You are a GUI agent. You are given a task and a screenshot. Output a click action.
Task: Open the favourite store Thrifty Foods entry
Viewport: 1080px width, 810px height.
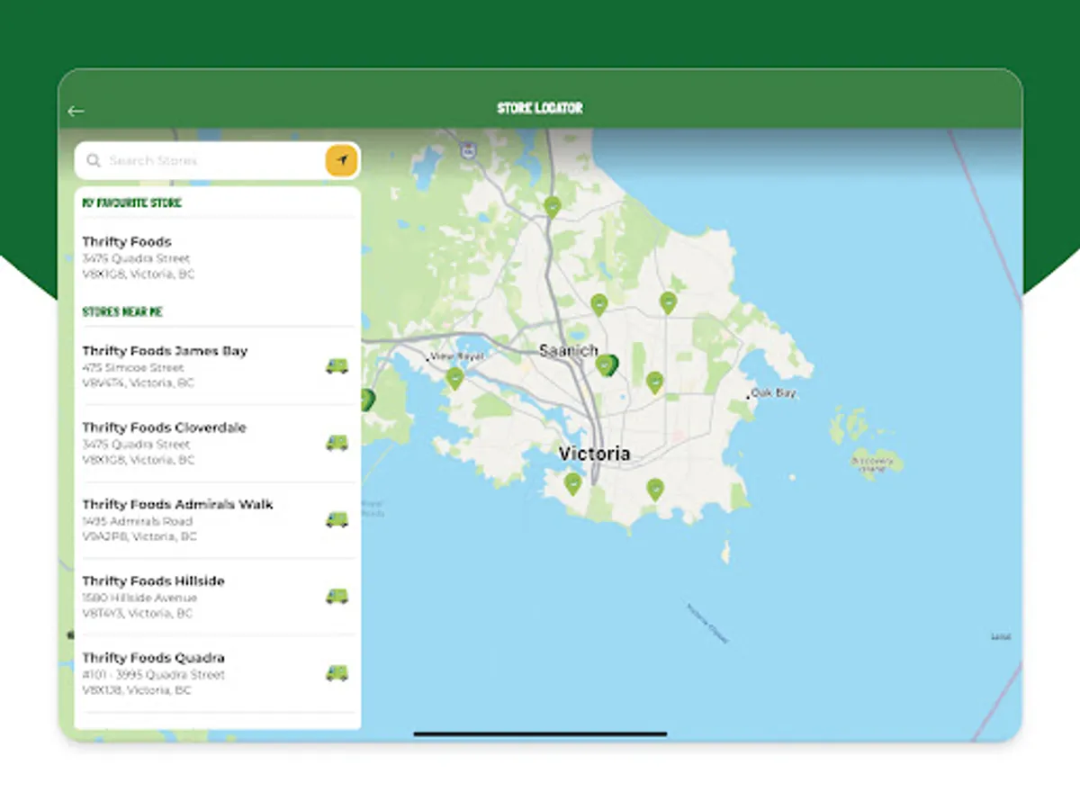tap(217, 256)
